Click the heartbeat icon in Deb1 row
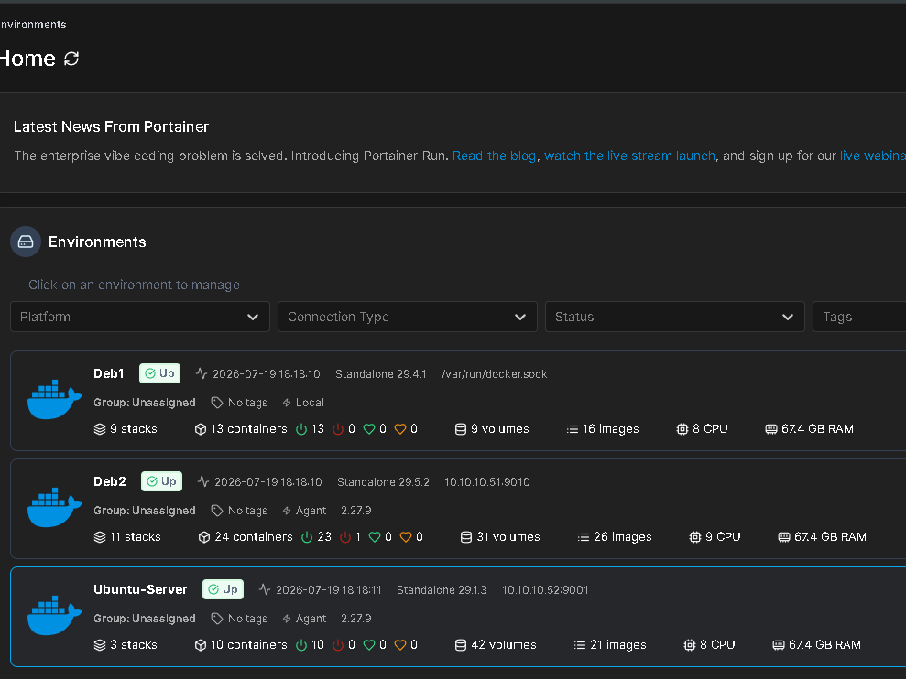The image size is (906, 679). (x=201, y=373)
